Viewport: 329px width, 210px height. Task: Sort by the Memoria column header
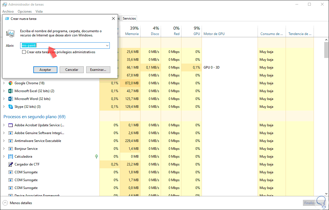(x=132, y=34)
